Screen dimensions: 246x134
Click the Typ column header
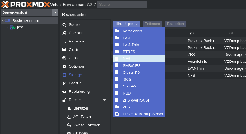click(191, 33)
